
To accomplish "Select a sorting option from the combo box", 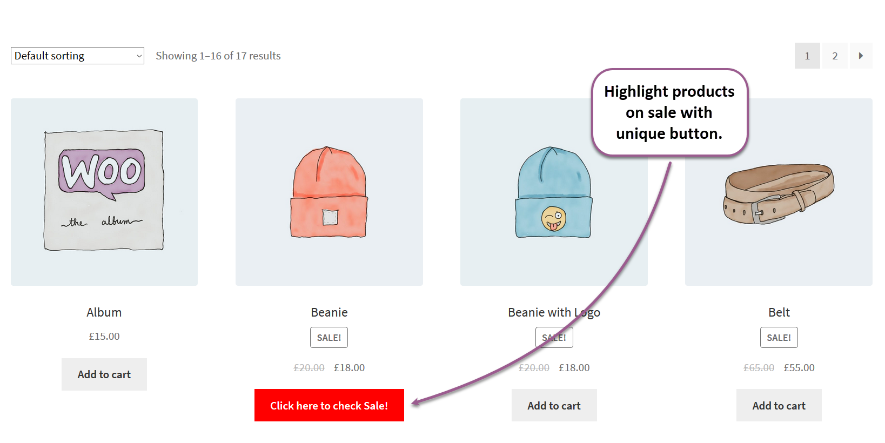I will point(76,56).
